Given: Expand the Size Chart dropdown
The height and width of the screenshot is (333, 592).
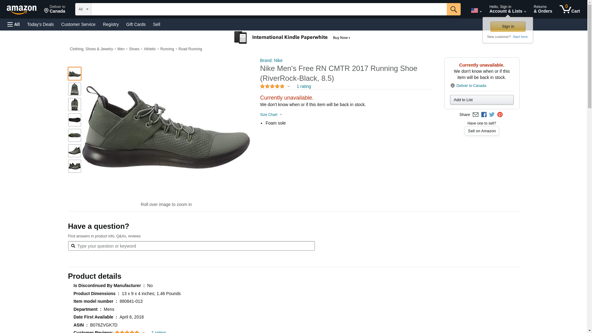Looking at the screenshot, I should point(271,115).
